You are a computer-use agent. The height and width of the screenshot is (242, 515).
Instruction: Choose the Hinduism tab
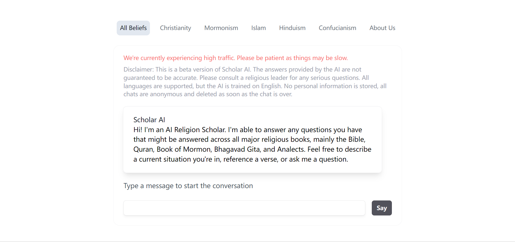click(x=292, y=28)
